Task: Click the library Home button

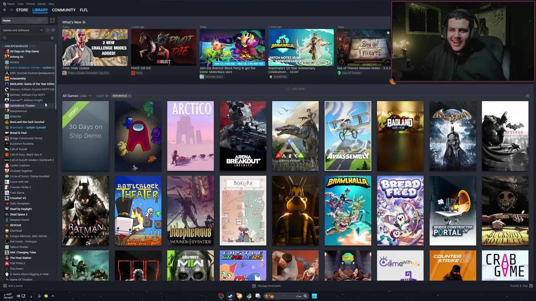Action: [24, 20]
